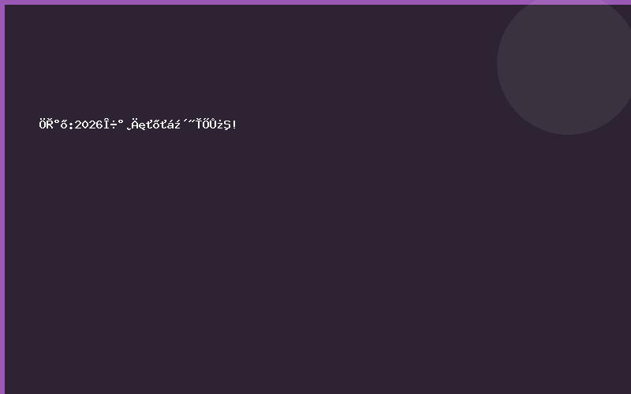631x394 pixels.
Task: Click the colon before 2026
Action: pyautogui.click(x=70, y=125)
